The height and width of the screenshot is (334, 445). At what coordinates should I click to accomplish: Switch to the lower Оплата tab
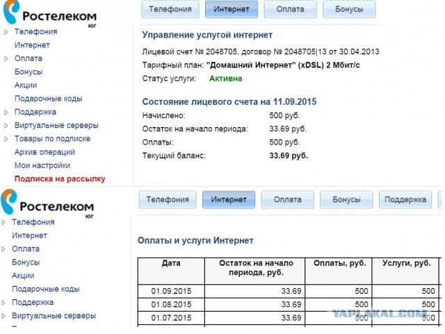(287, 199)
